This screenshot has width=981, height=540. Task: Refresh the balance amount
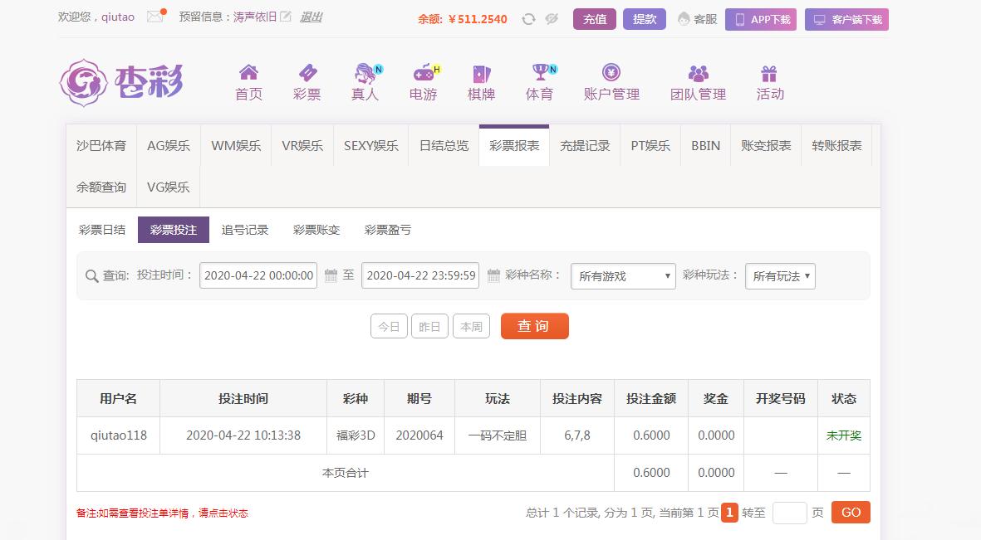point(528,19)
